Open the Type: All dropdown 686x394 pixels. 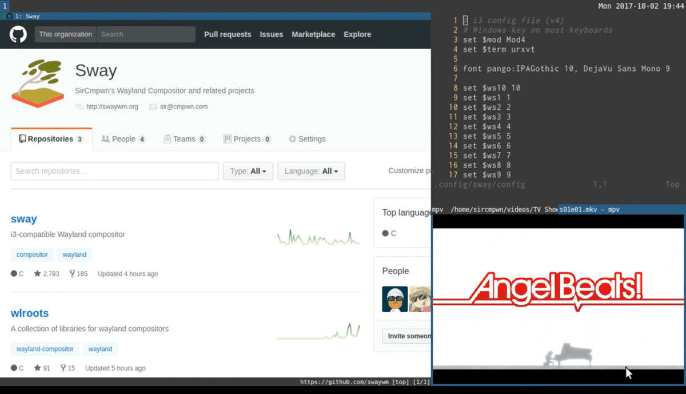pyautogui.click(x=248, y=171)
